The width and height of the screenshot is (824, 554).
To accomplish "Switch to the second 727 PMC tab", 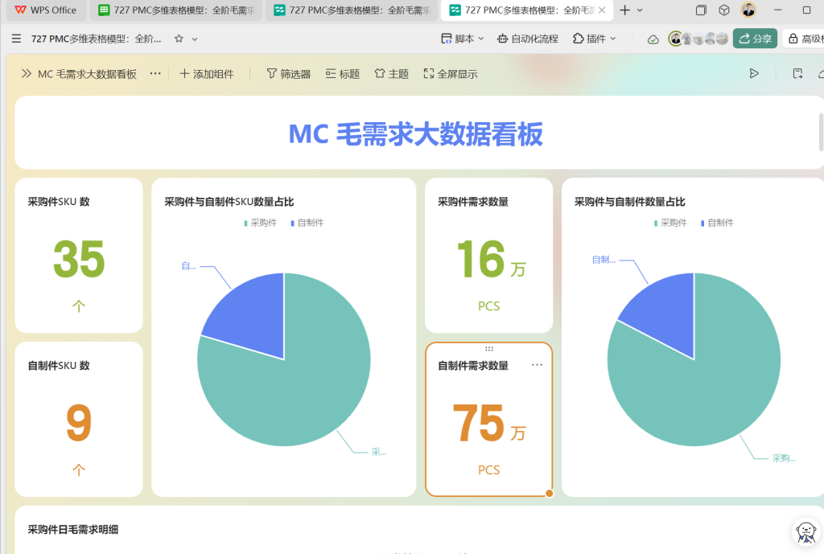I will [352, 10].
